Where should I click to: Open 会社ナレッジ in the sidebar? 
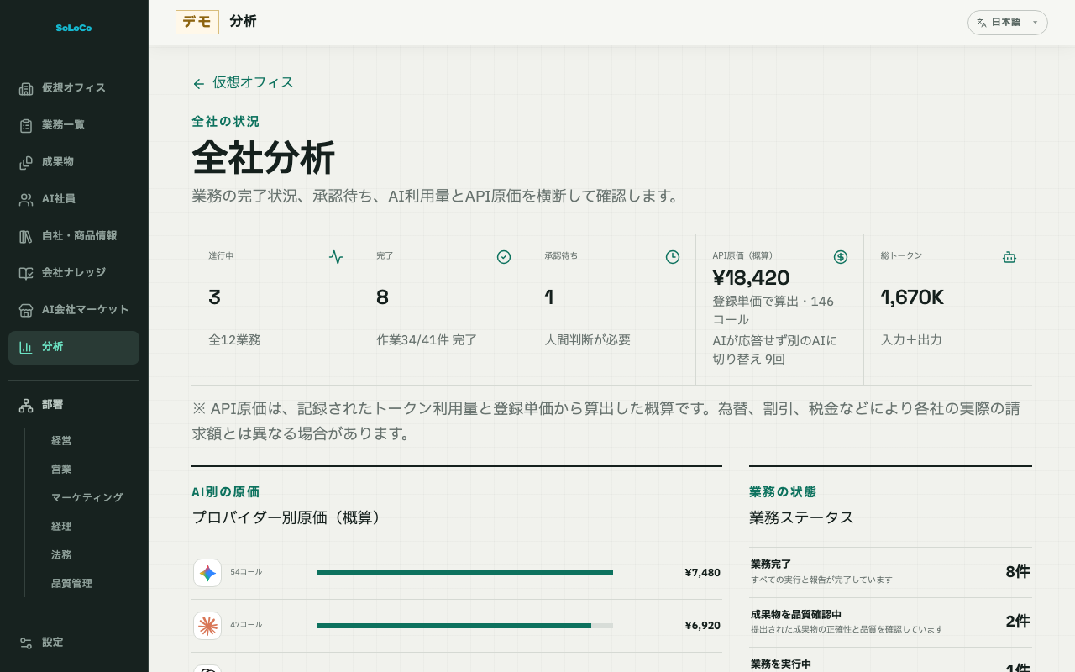pos(74,273)
